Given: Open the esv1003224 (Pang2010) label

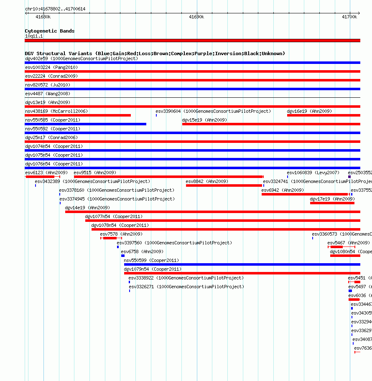Looking at the screenshot, I should (x=51, y=67).
